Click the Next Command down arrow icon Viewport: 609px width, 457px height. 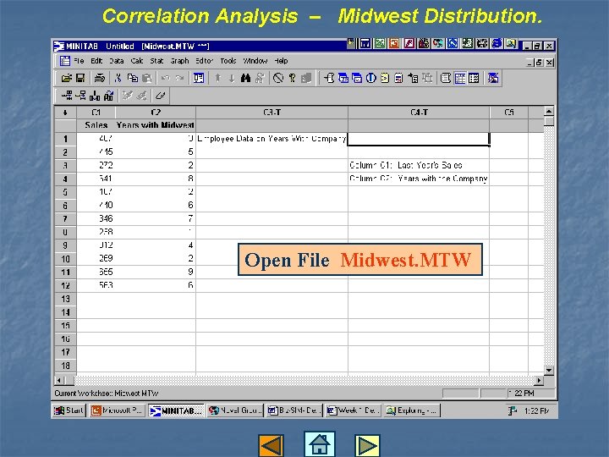click(232, 78)
